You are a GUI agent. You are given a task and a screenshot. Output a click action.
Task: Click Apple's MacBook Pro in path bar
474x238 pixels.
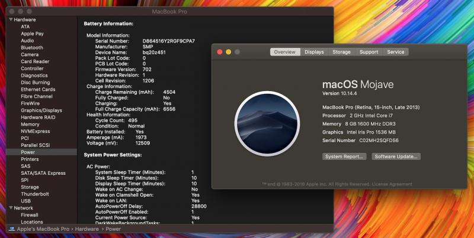(43, 229)
